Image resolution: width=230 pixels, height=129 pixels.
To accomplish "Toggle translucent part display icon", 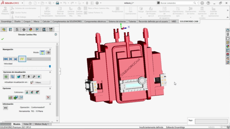I will pos(13,77).
